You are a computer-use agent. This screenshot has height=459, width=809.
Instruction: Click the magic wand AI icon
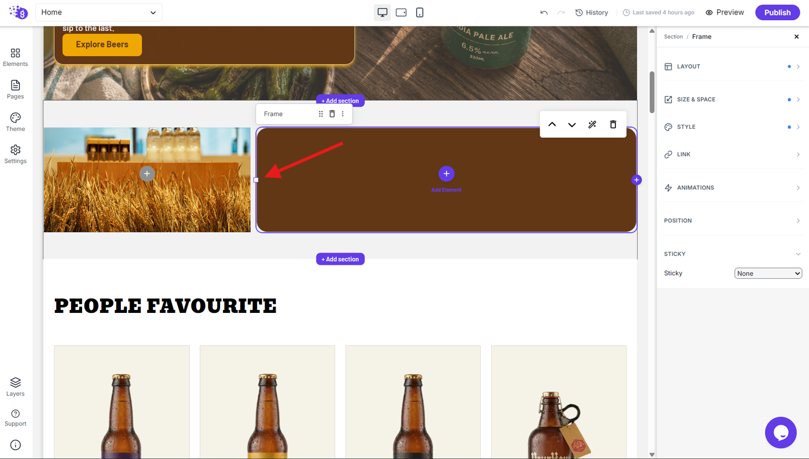[x=592, y=125]
